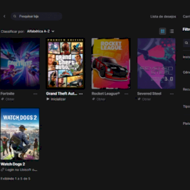Click the tag icon beside Rocket League's Obter
This screenshot has height=190, width=190.
pyautogui.click(x=94, y=99)
